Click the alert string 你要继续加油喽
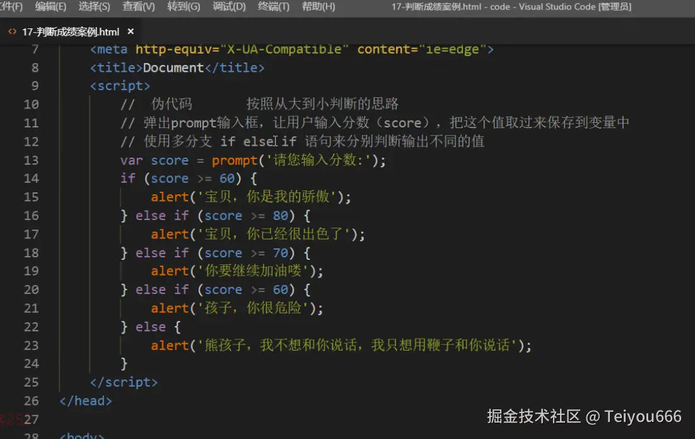 tap(253, 271)
